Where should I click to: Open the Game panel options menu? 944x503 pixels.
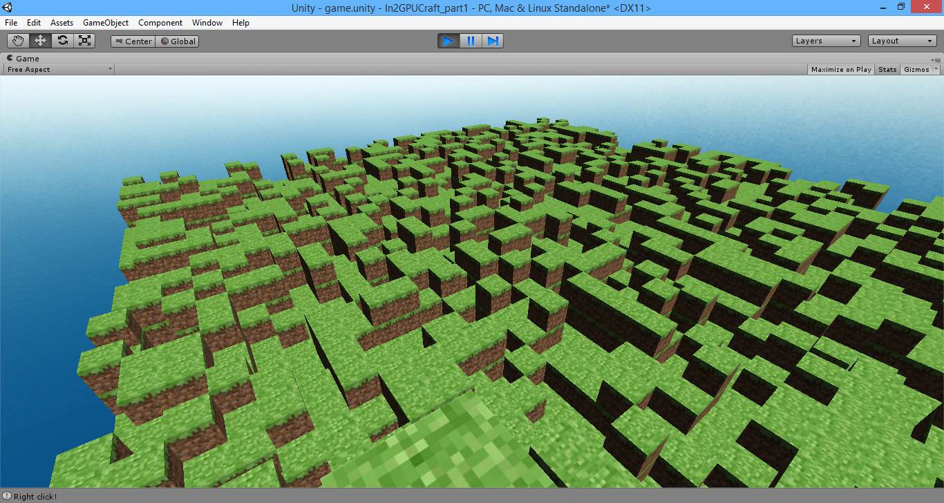click(x=936, y=59)
